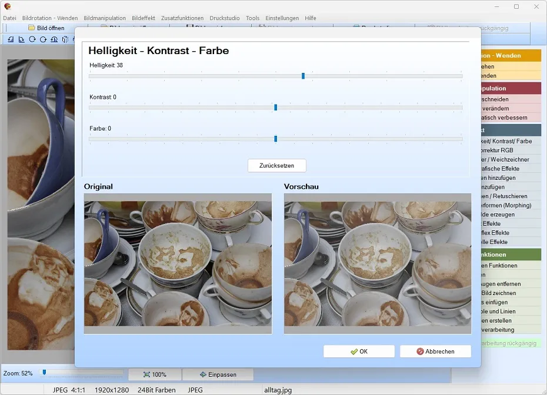Click the rotate 90° left icon at toolbar start
The height and width of the screenshot is (395, 547).
point(11,39)
